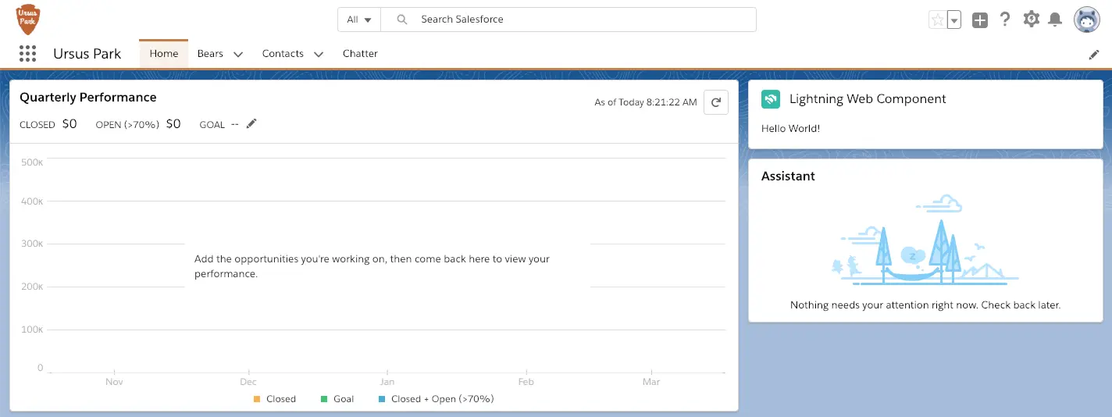Click the Add the opportunities message
The image size is (1112, 417).
(x=372, y=266)
